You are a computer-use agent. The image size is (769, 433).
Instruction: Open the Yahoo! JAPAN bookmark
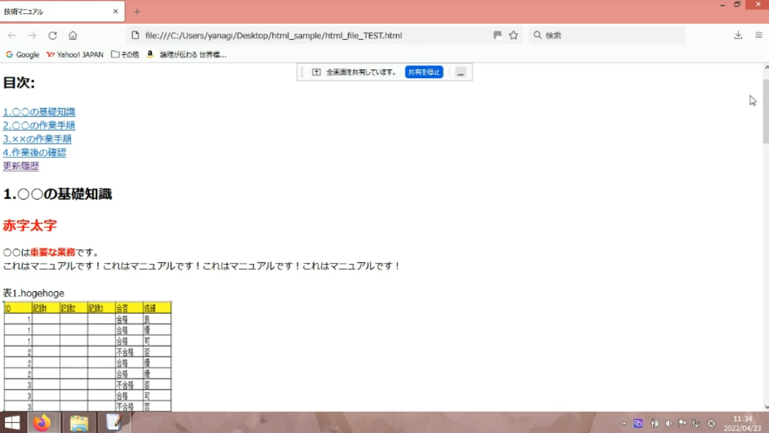(x=75, y=55)
